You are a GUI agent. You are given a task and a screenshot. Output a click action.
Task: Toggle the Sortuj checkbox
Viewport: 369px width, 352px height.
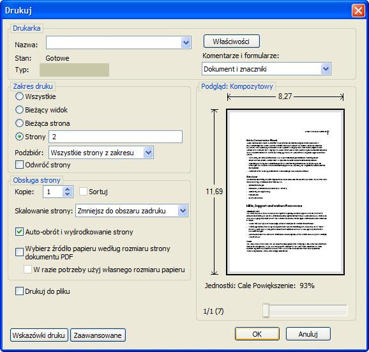83,192
